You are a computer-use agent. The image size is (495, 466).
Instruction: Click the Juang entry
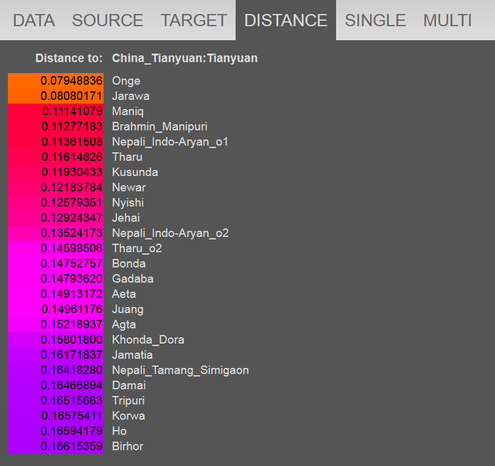128,309
